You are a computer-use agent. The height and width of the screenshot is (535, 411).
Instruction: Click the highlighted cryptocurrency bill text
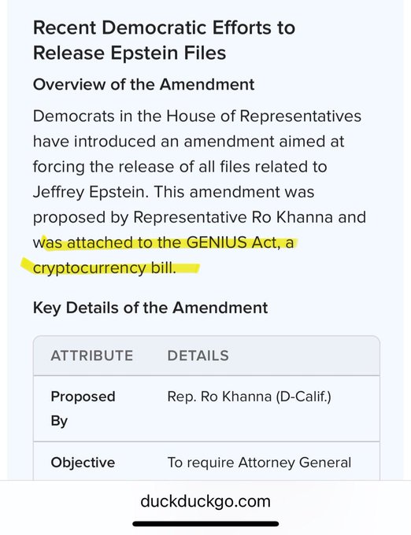click(105, 268)
